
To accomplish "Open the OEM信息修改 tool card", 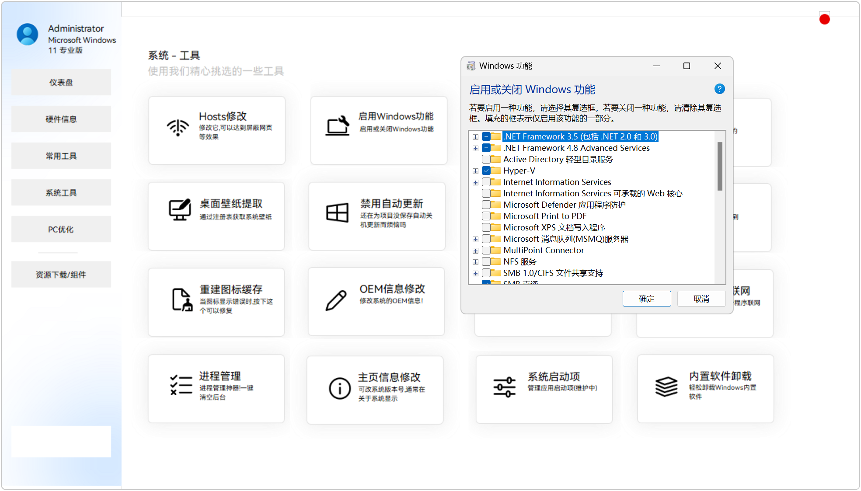I will 376,302.
